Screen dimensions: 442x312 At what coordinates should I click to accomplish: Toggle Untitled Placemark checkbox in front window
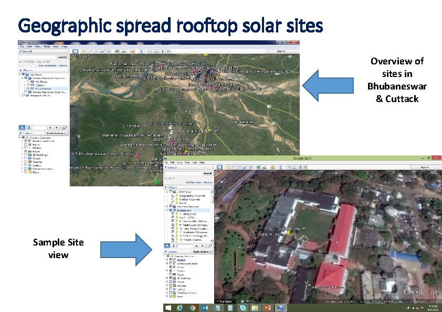(173, 199)
